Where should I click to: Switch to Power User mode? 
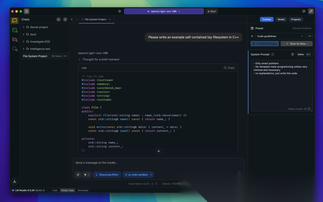click(x=68, y=190)
